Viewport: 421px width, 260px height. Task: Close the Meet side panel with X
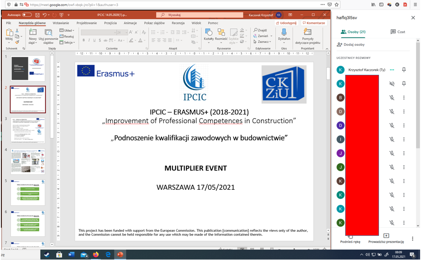pyautogui.click(x=413, y=18)
